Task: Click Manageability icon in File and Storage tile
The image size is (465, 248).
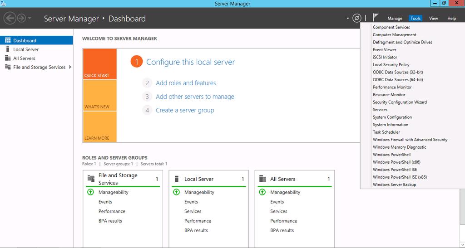Action: coord(90,192)
